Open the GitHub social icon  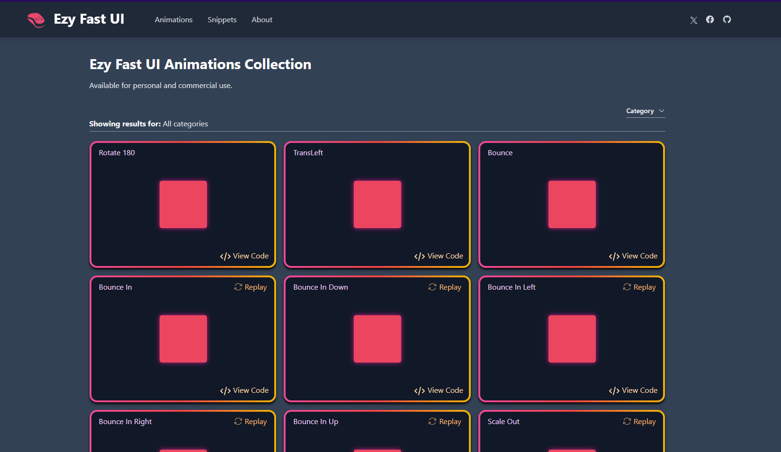pos(727,19)
